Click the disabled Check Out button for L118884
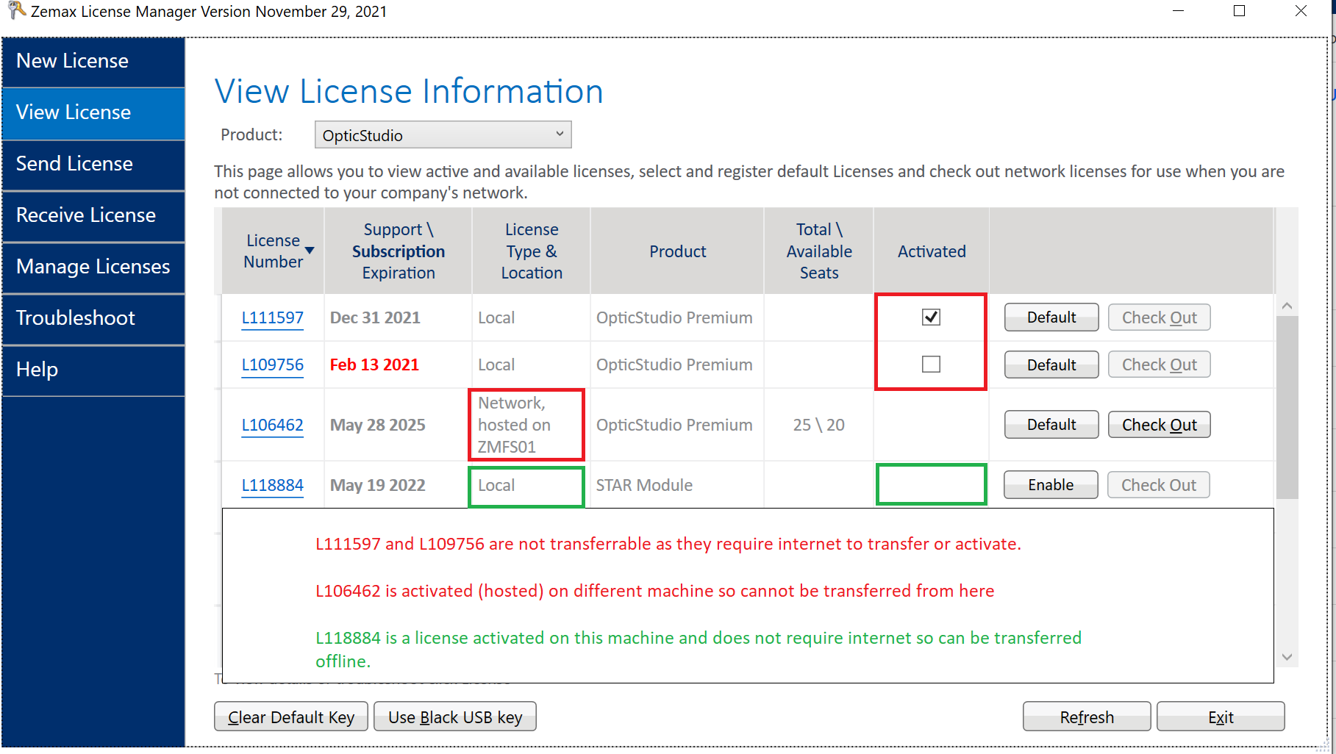 pos(1159,485)
